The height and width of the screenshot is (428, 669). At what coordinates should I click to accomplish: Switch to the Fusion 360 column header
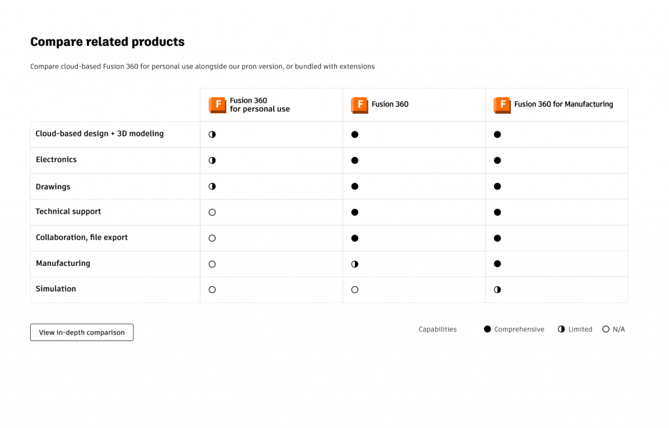pyautogui.click(x=390, y=104)
